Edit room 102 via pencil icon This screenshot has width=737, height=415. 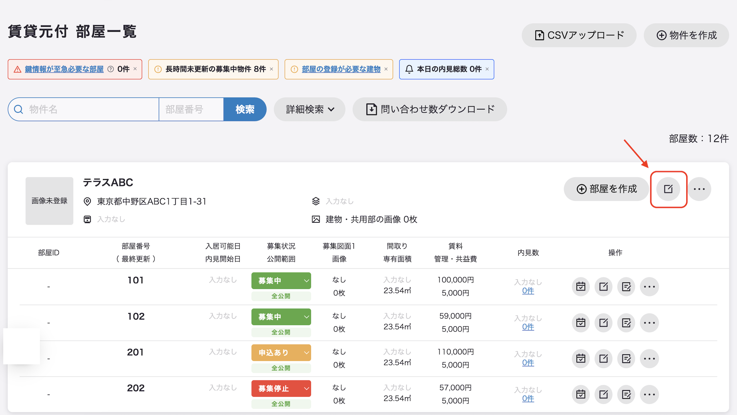[603, 323]
